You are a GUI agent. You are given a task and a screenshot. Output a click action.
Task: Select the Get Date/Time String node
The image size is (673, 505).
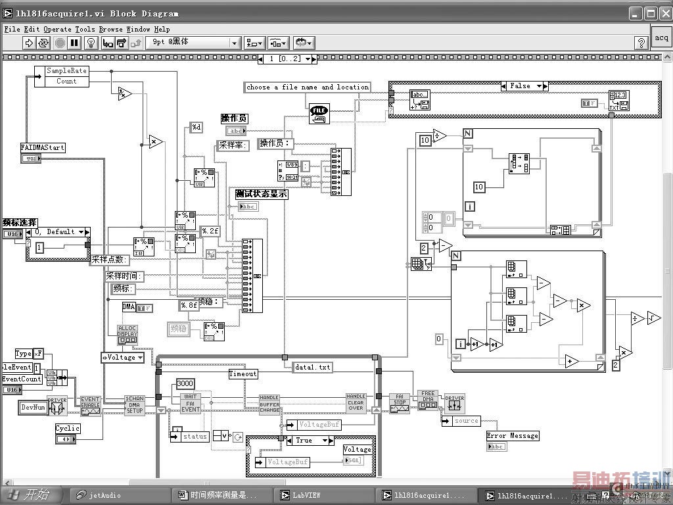click(289, 171)
